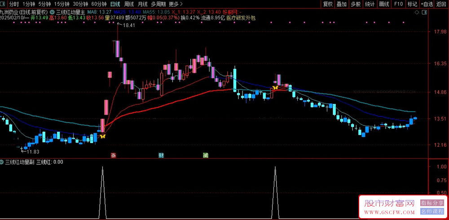Select the 1分钟 period tab
The height and width of the screenshot is (220, 449).
[29, 4]
